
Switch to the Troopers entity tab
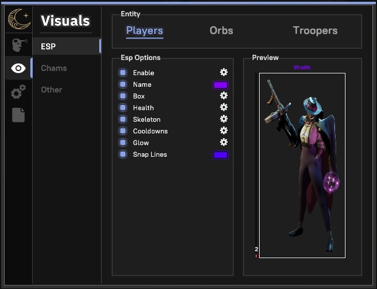315,31
